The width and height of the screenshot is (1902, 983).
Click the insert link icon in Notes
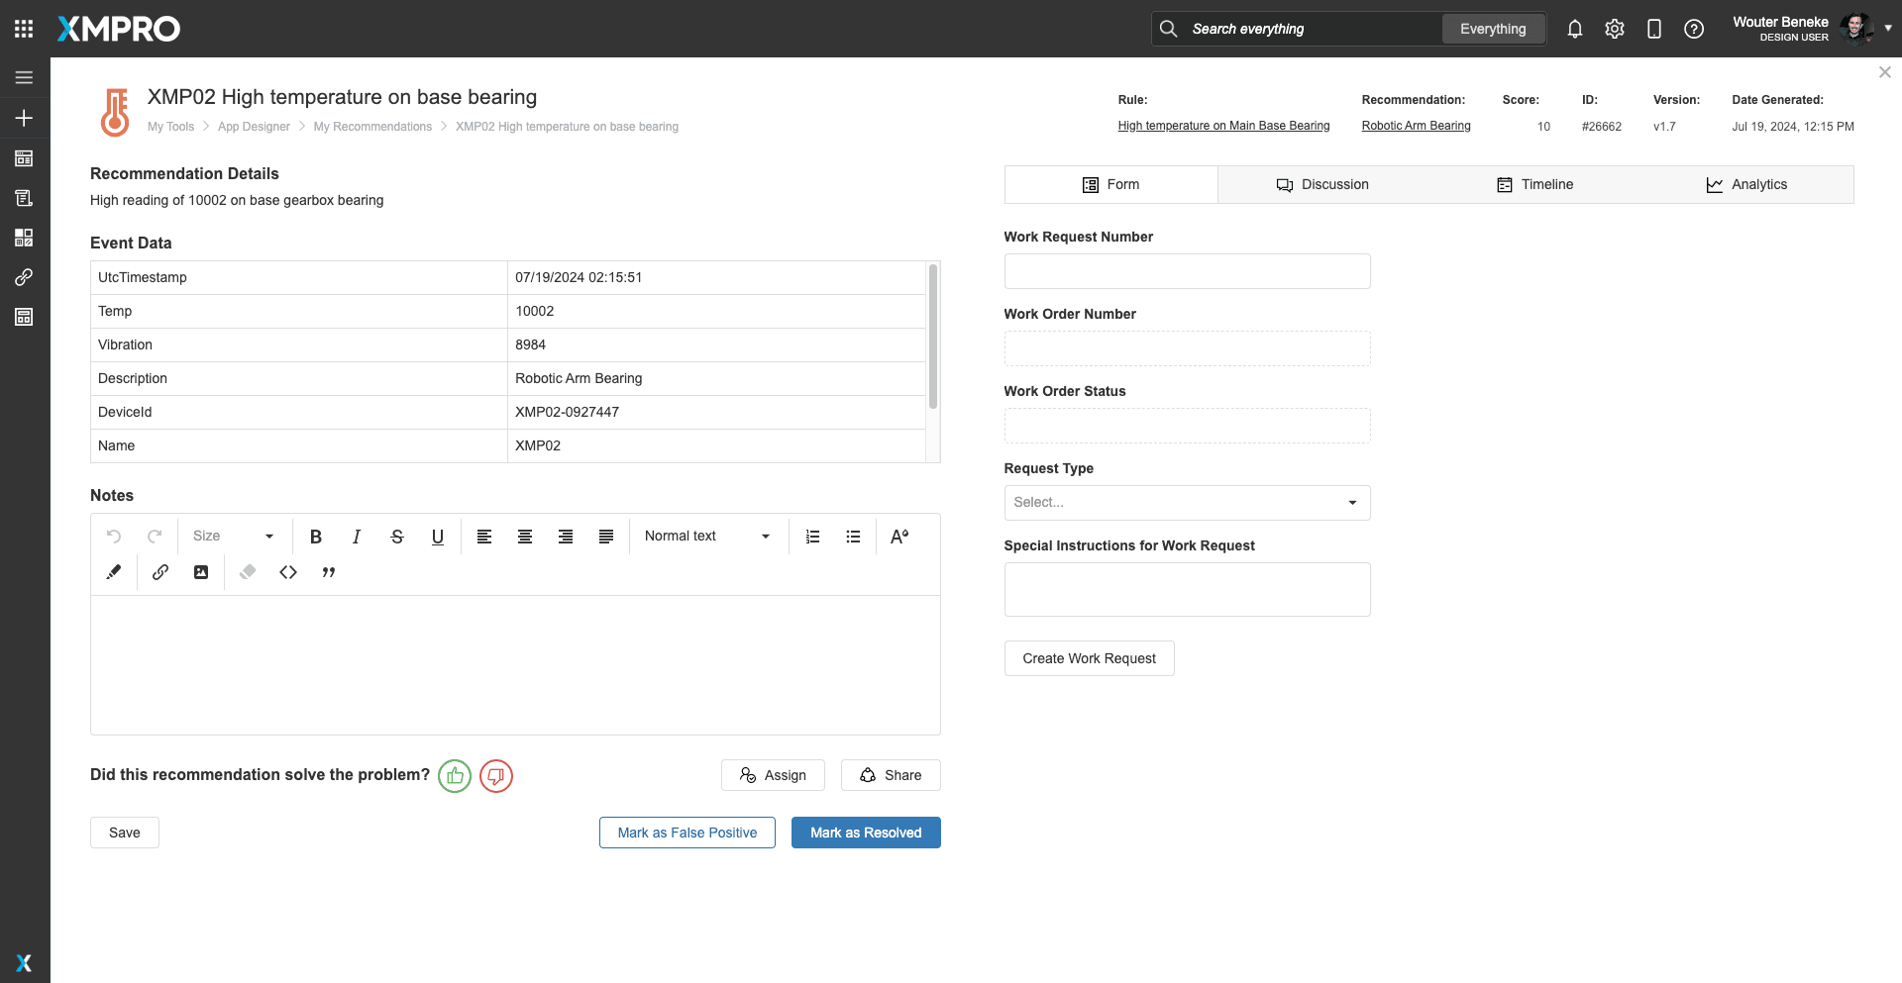[160, 572]
